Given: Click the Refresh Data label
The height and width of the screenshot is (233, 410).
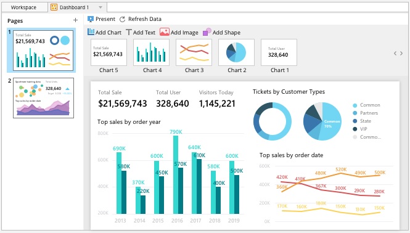Looking at the screenshot, I should [145, 19].
